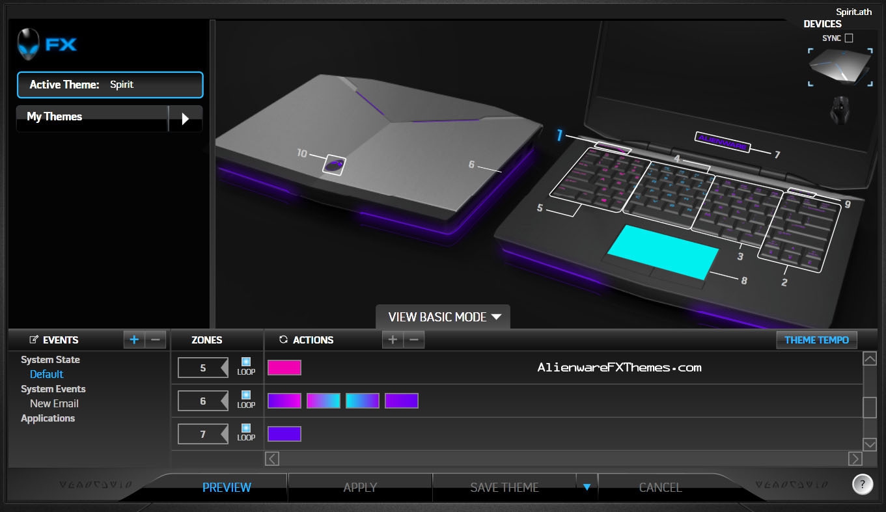Image resolution: width=886 pixels, height=512 pixels.
Task: Click the Actions refresh icon
Action: coord(283,340)
